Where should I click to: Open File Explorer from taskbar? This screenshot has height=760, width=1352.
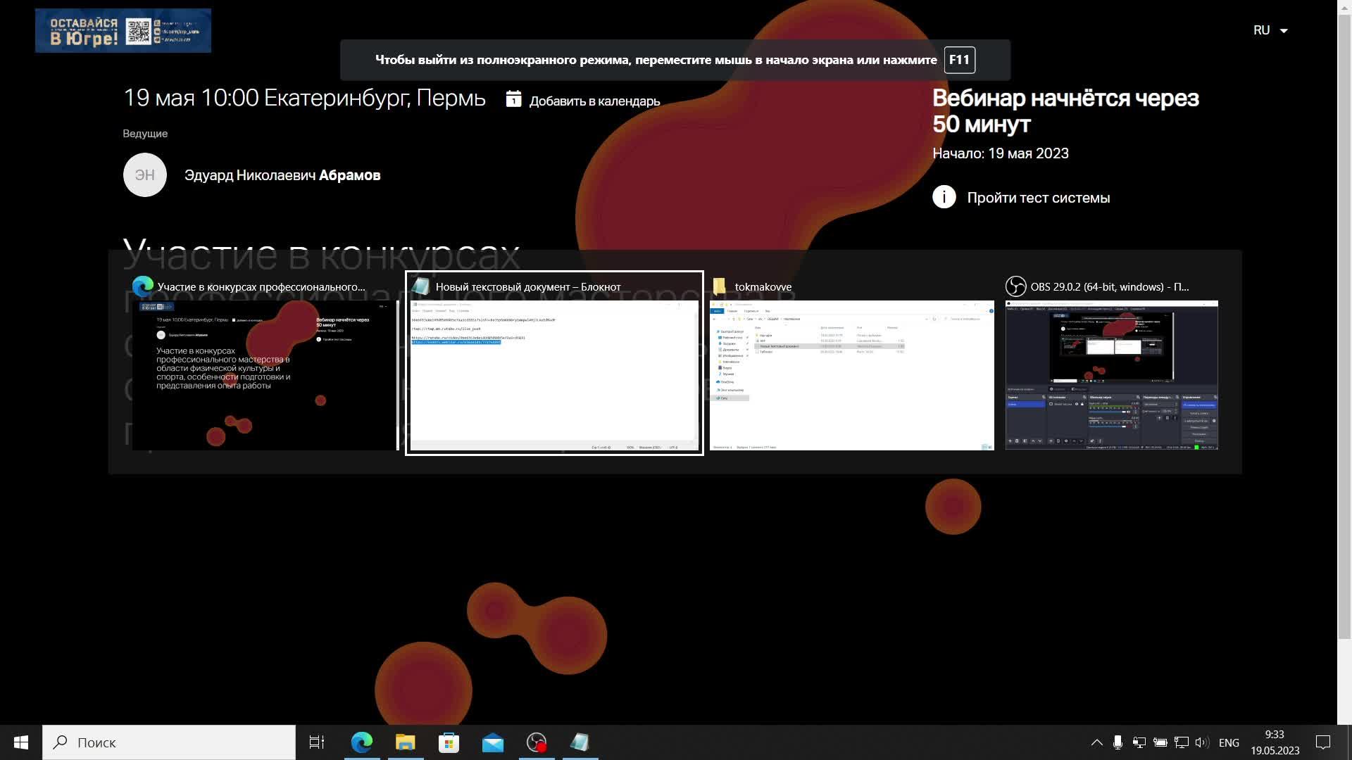pos(406,742)
